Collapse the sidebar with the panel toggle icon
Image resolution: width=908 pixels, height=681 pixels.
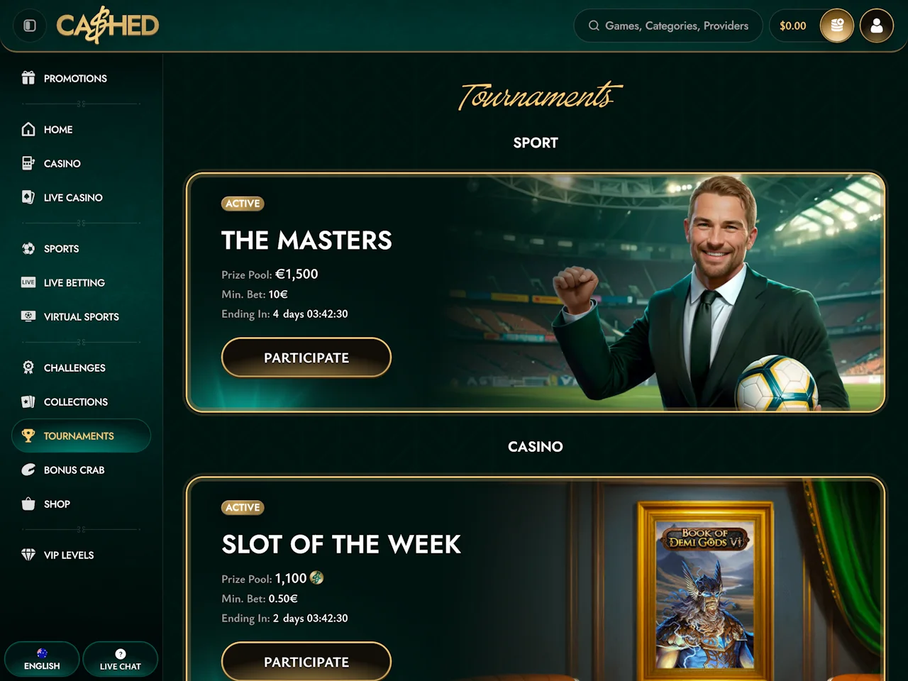30,26
